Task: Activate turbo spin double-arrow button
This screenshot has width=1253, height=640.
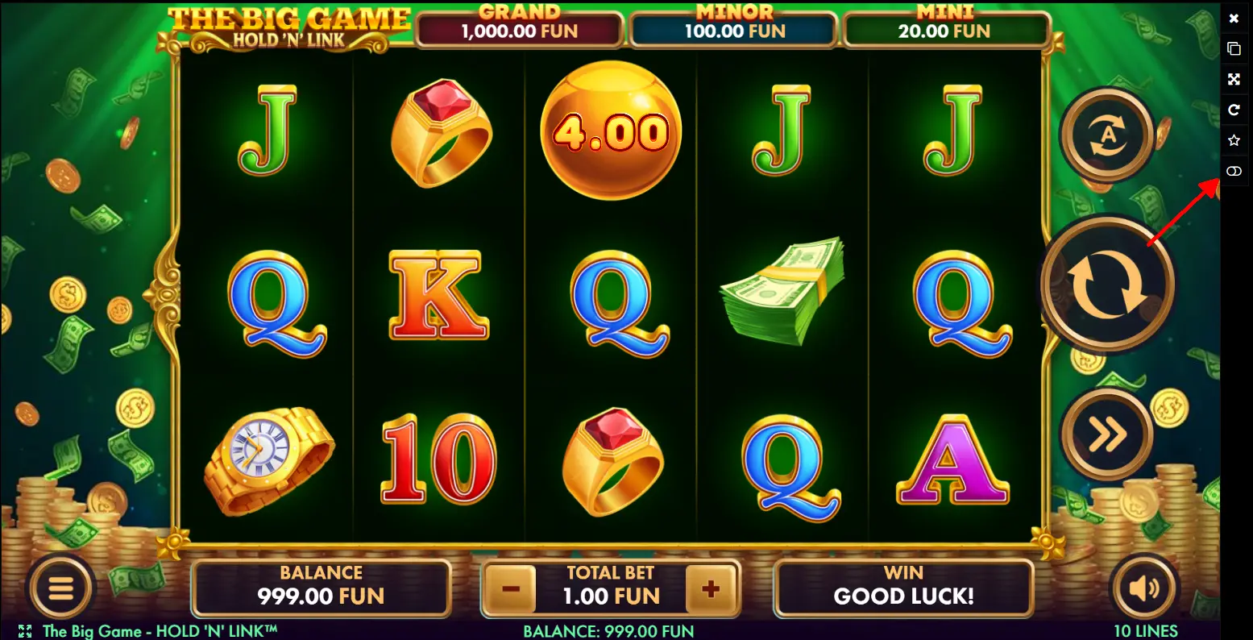Action: [1108, 435]
